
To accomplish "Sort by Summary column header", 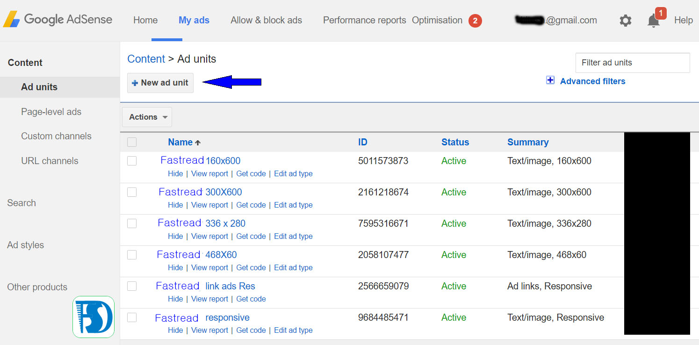I will (x=528, y=142).
